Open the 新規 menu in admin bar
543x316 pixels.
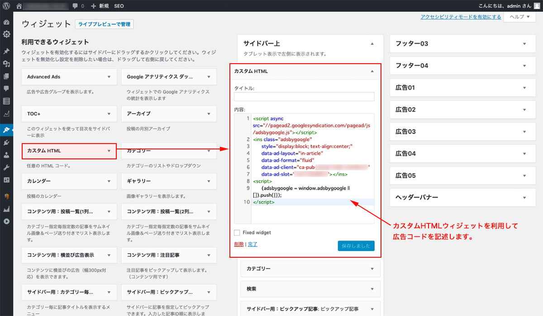pyautogui.click(x=100, y=6)
